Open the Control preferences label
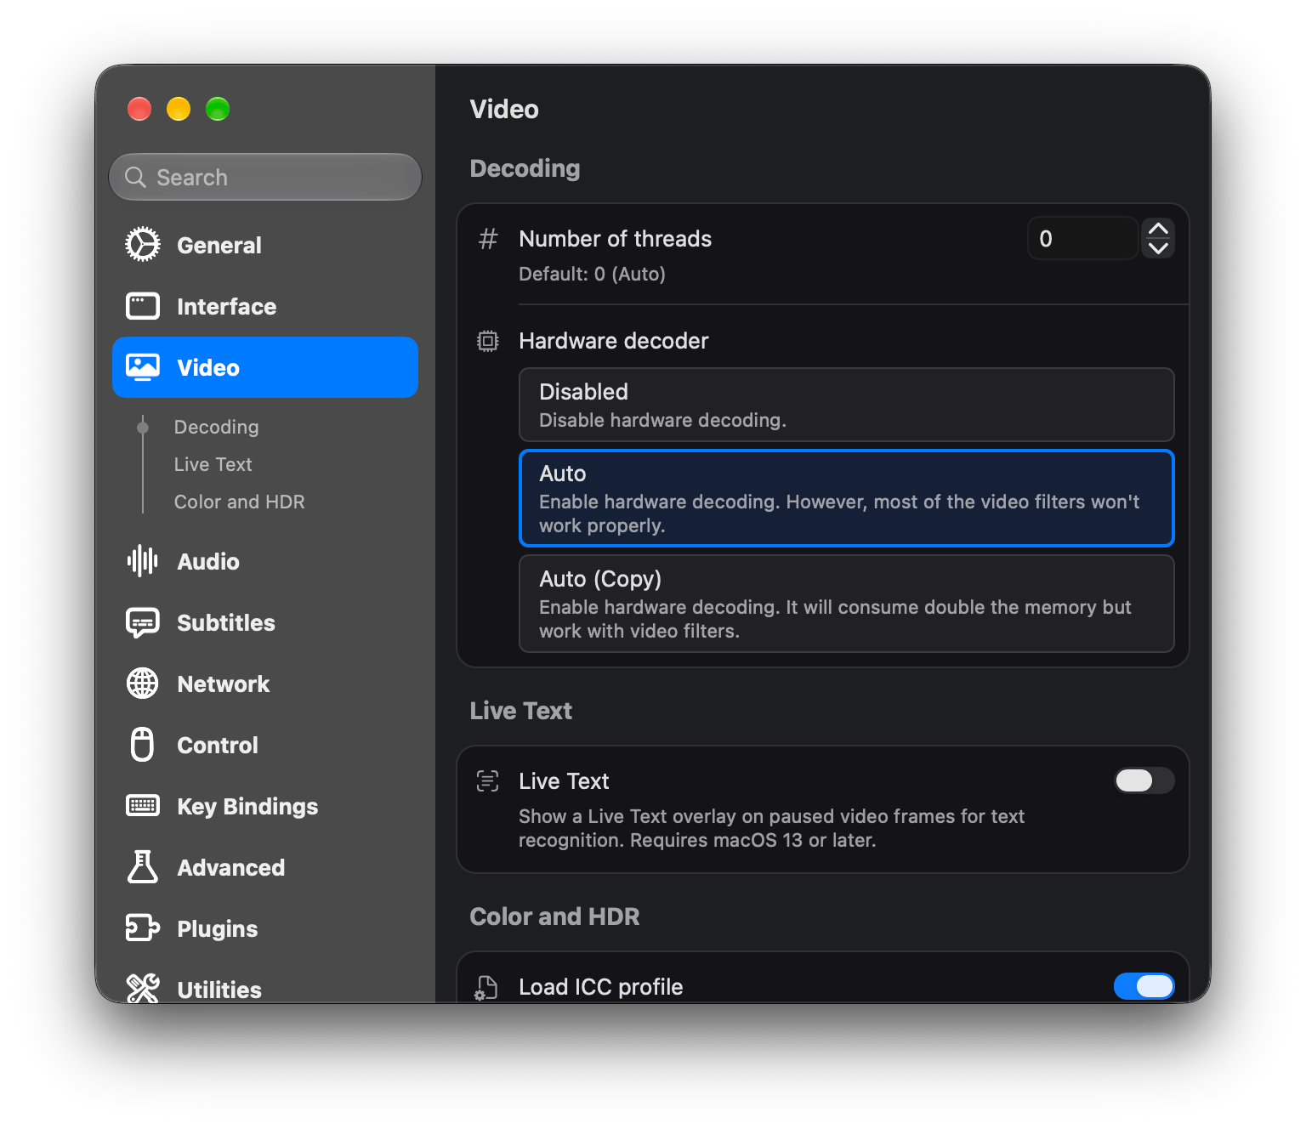Image resolution: width=1306 pixels, height=1129 pixels. [218, 746]
